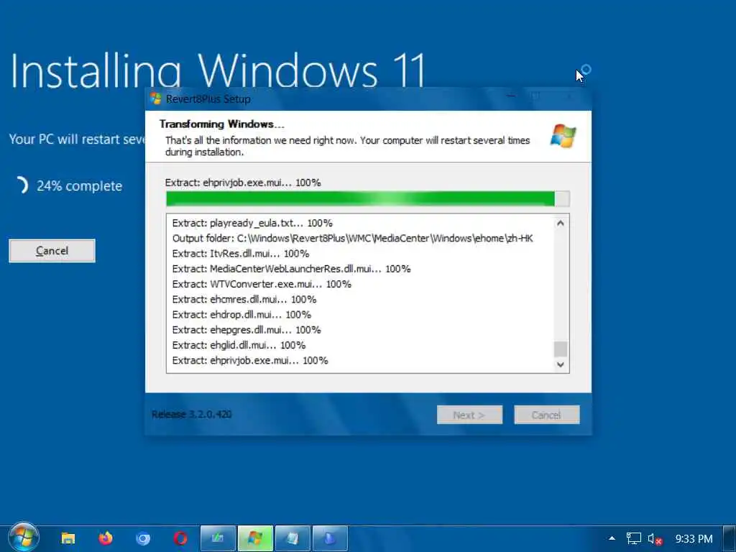Click the Release 3.2.0.420 version text

(191, 415)
